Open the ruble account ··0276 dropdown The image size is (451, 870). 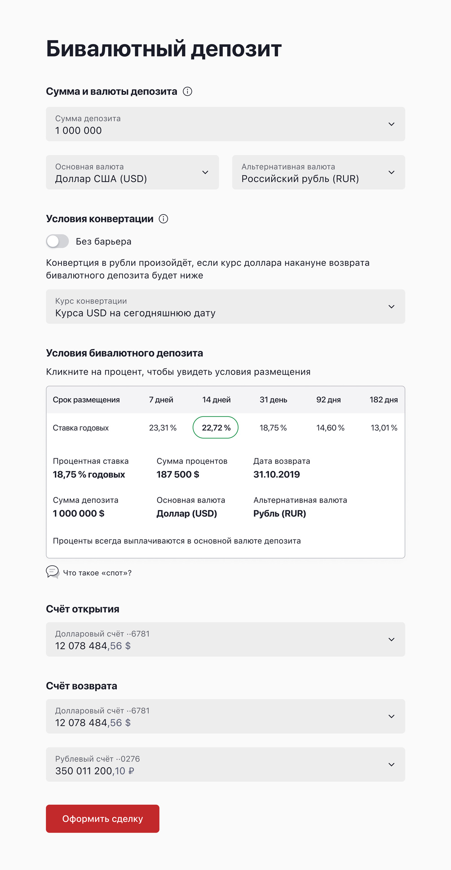click(391, 764)
